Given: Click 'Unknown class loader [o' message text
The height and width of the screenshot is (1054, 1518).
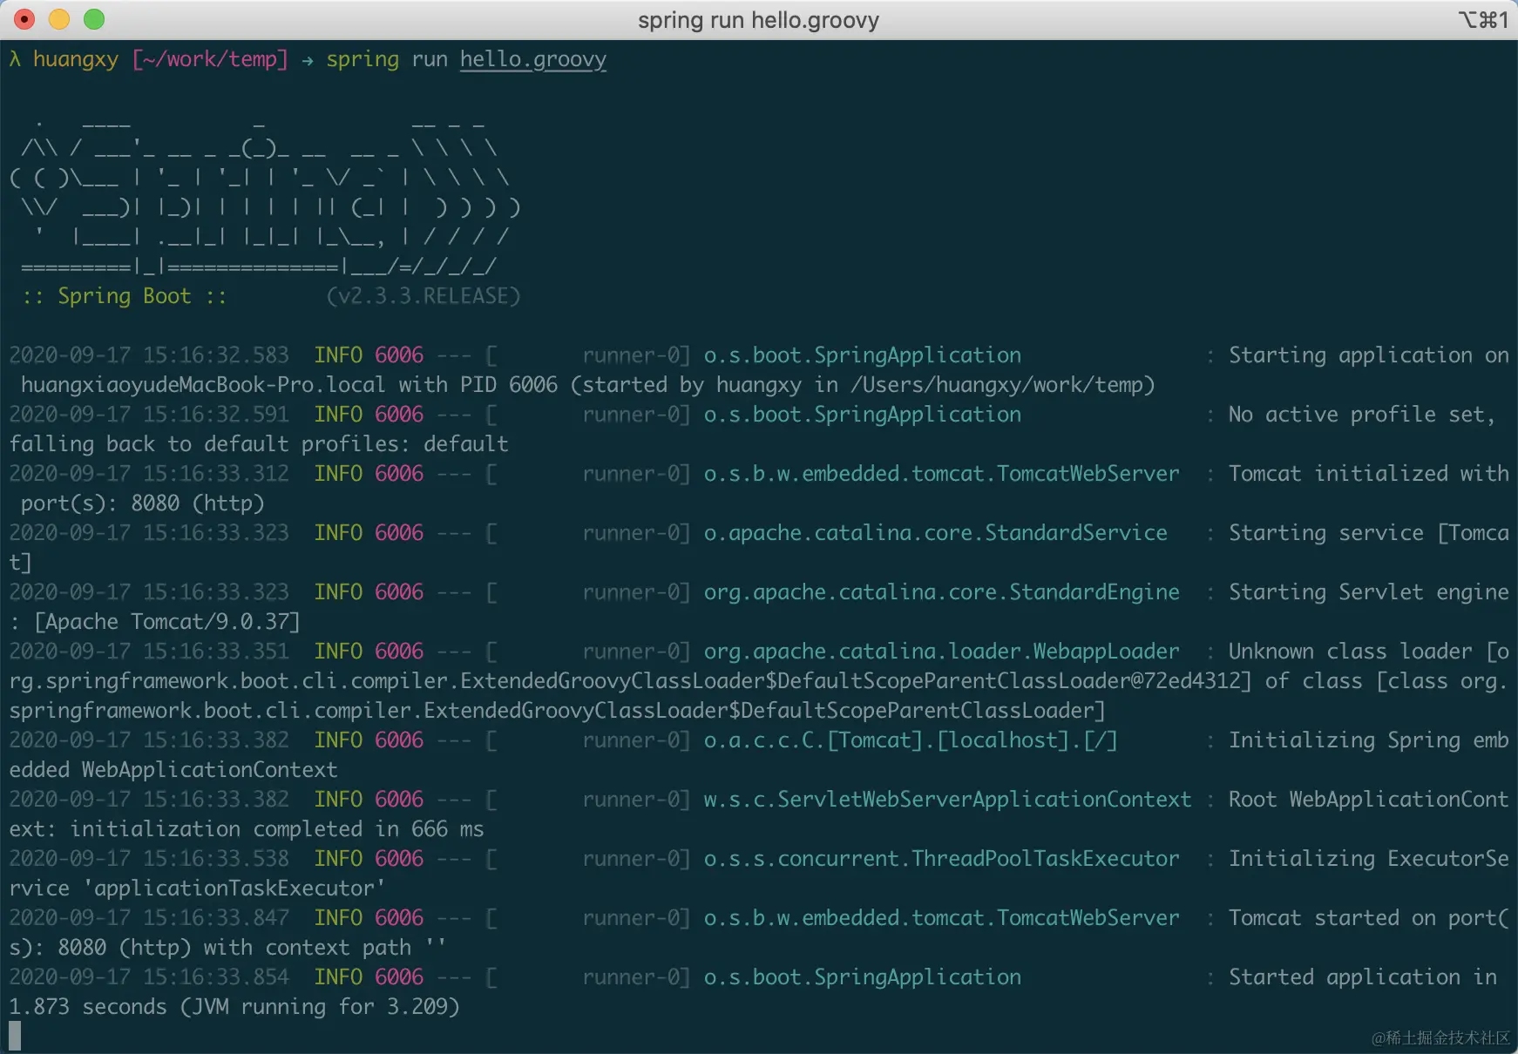Looking at the screenshot, I should pos(1369,652).
